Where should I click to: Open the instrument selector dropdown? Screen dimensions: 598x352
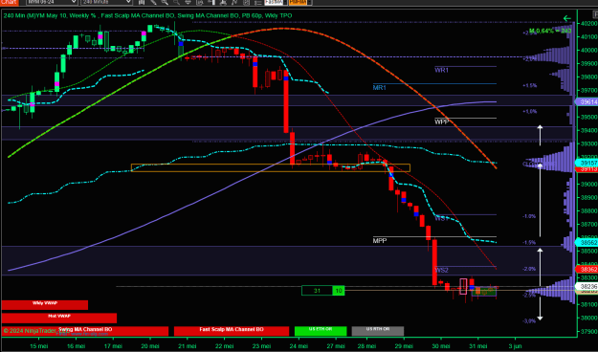[52, 2]
